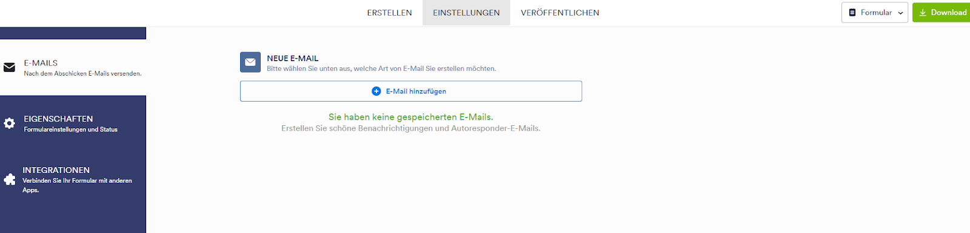This screenshot has width=970, height=233.
Task: Click the green Download button text
Action: click(x=949, y=13)
